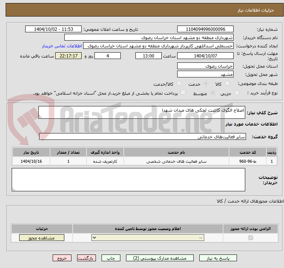The height and width of the screenshot is (268, 284).
Task: Click the نام خدمت column header
Action: point(176,152)
